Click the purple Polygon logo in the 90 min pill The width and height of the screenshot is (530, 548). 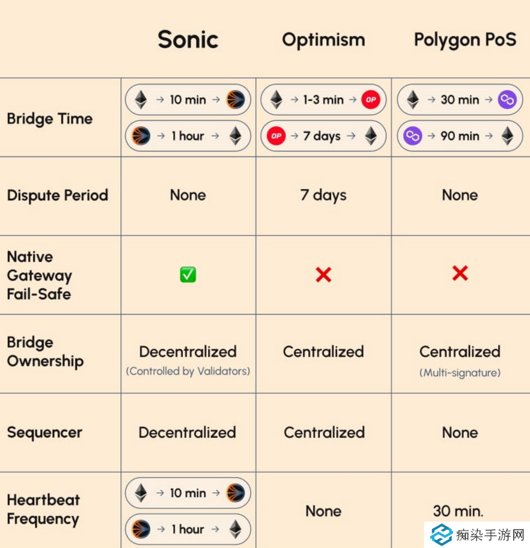point(412,136)
